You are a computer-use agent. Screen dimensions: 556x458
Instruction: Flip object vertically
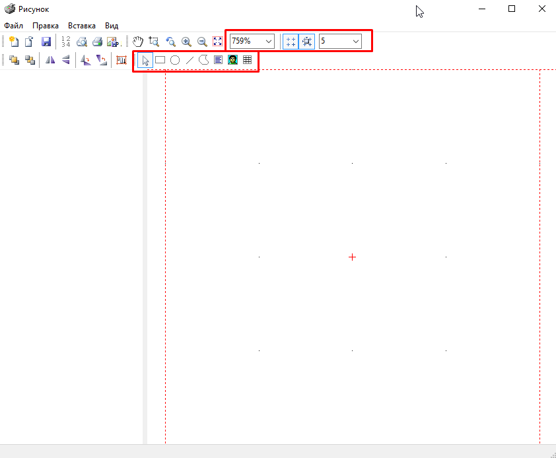coord(65,60)
